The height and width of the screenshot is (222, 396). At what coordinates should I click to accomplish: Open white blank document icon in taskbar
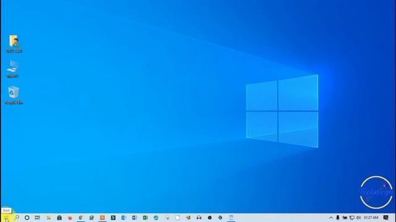click(x=178, y=218)
